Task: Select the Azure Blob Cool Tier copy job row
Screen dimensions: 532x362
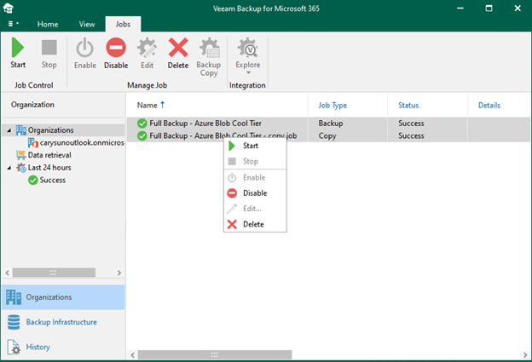Action: (x=328, y=135)
